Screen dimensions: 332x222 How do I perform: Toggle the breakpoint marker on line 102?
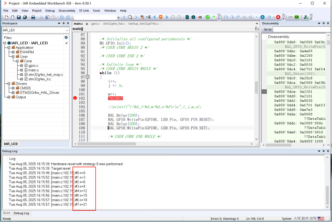point(75,98)
